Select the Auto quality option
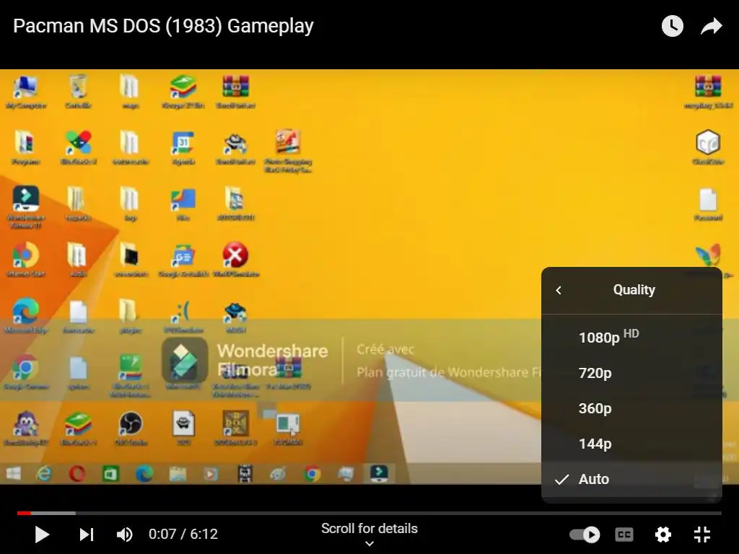This screenshot has width=739, height=554. tap(631, 479)
